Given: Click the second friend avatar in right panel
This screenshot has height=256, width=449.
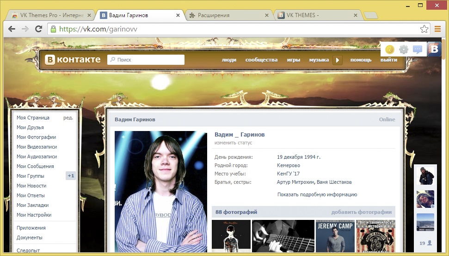Looking at the screenshot, I should [425, 199].
